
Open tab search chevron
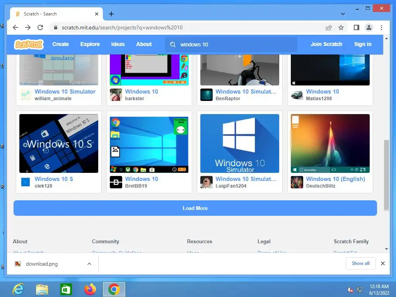tap(343, 14)
